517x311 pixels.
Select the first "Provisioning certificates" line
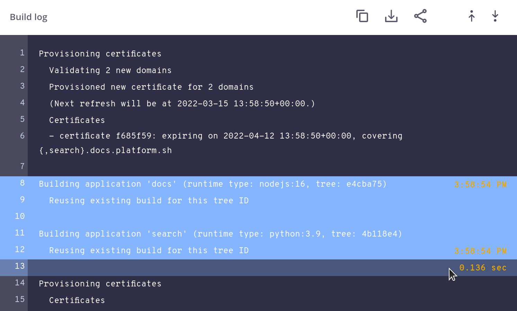[100, 54]
